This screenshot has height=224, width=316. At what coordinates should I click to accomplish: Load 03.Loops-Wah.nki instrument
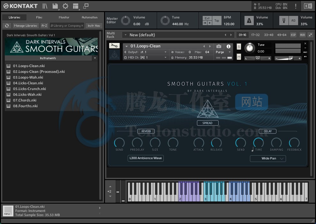click(28, 77)
